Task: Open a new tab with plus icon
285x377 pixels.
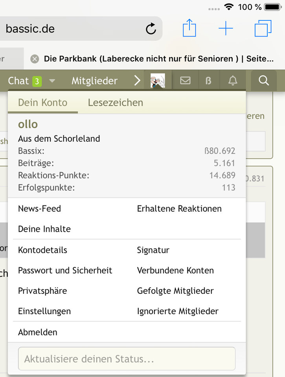Action: click(x=226, y=29)
